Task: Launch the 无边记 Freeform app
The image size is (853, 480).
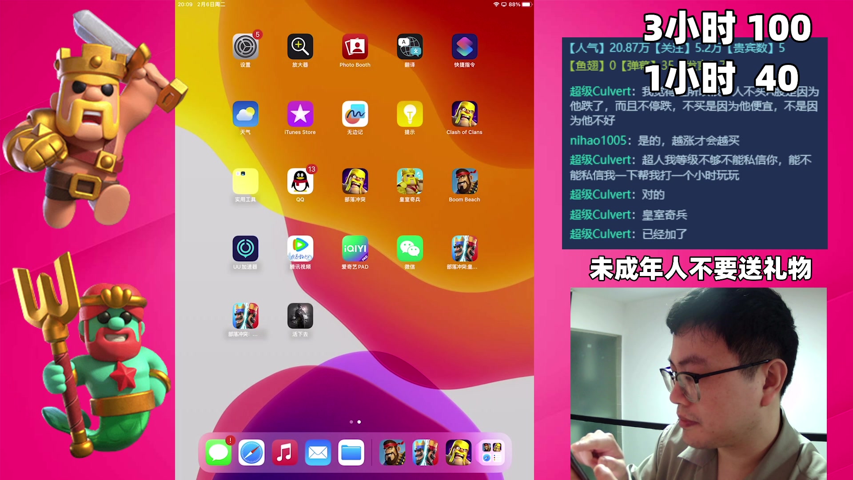Action: click(x=355, y=114)
